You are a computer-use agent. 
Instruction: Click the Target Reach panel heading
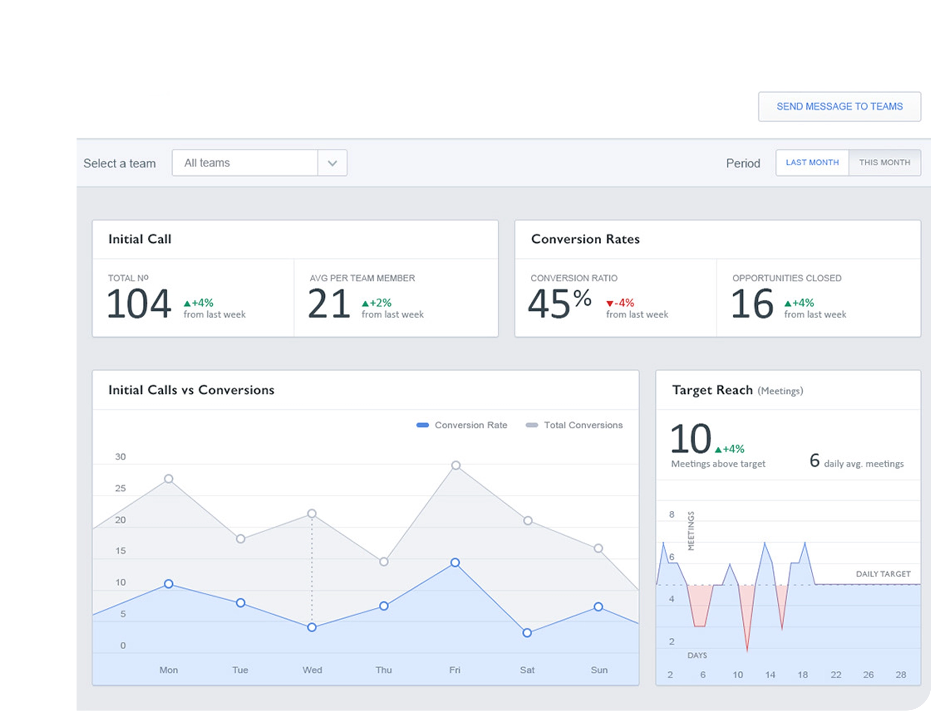pyautogui.click(x=712, y=390)
